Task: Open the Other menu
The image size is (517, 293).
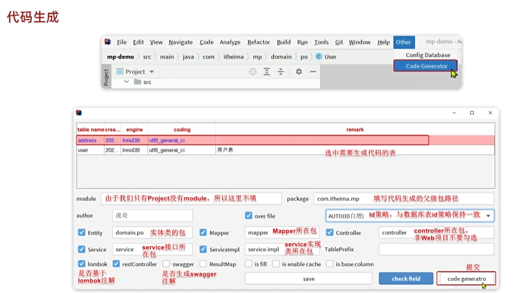Action: pyautogui.click(x=404, y=42)
